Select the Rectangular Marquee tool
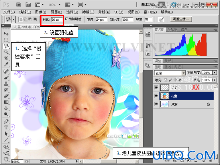 pos(6,40)
